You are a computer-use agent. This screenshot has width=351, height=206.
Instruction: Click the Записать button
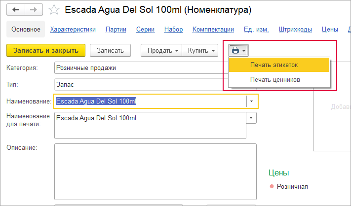click(110, 50)
